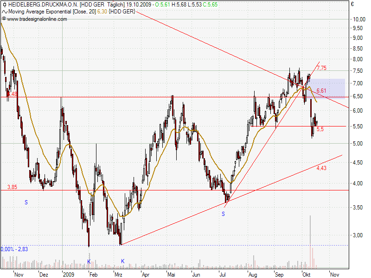Select the S marker below the Jul low
Screen dimensions: 371x278
click(223, 214)
